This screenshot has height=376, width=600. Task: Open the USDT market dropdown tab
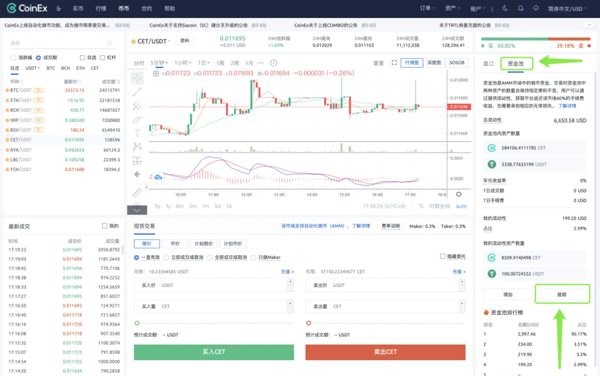coord(33,68)
